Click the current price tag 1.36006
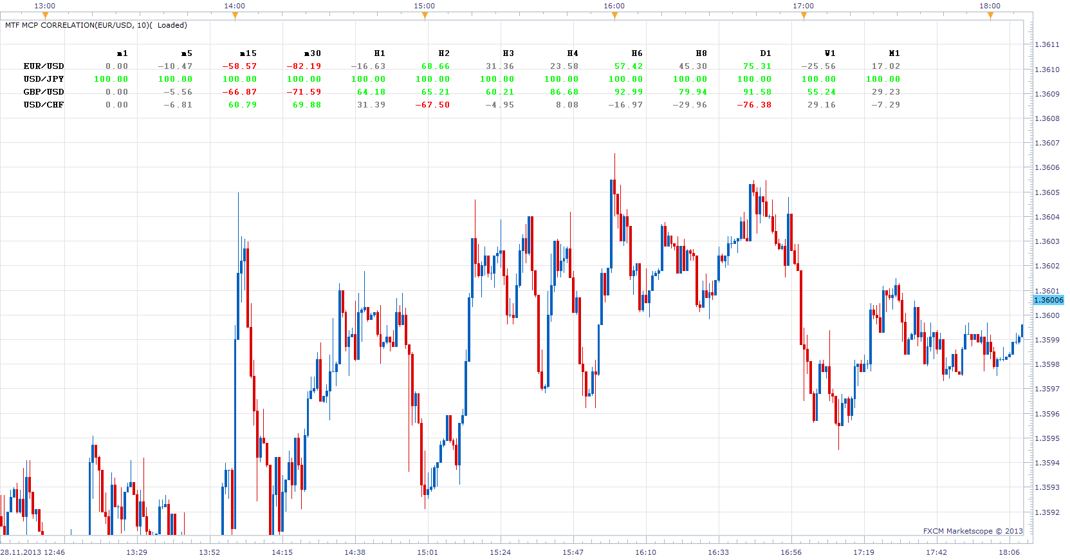 click(1048, 300)
